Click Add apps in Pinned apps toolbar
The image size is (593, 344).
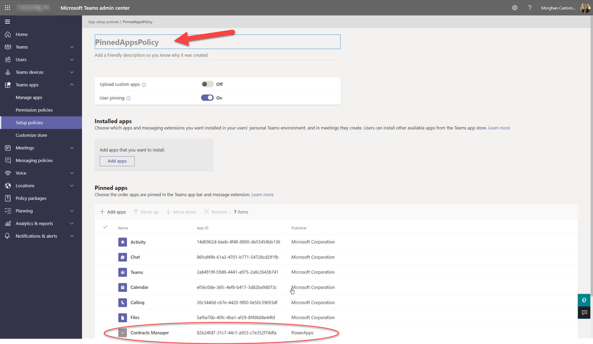point(113,212)
